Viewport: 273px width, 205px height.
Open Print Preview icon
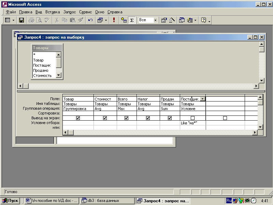39,20
